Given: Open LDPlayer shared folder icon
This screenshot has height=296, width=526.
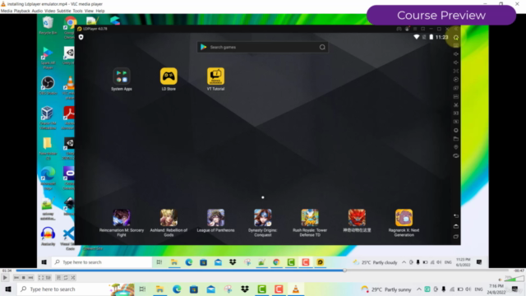Looking at the screenshot, I should pyautogui.click(x=456, y=139).
